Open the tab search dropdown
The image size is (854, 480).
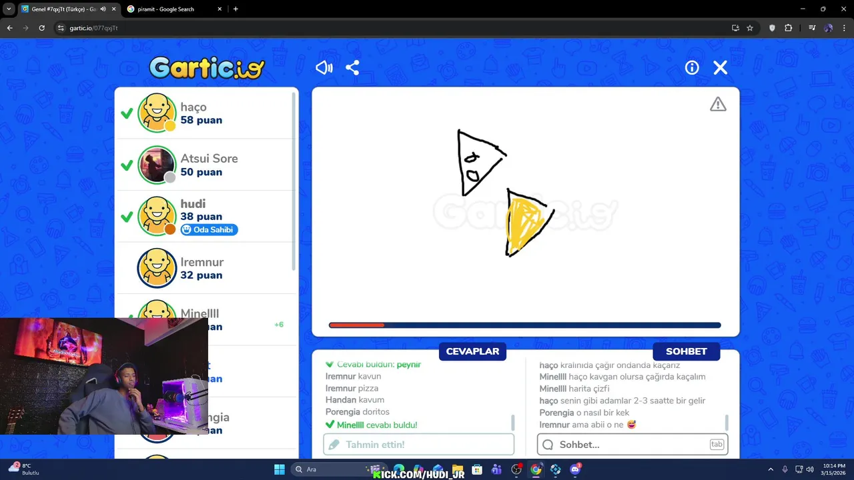coord(8,9)
